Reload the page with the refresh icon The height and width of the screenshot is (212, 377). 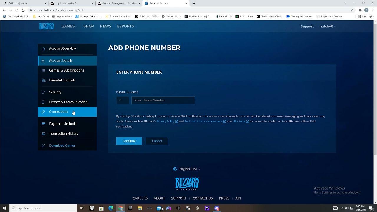17,10
